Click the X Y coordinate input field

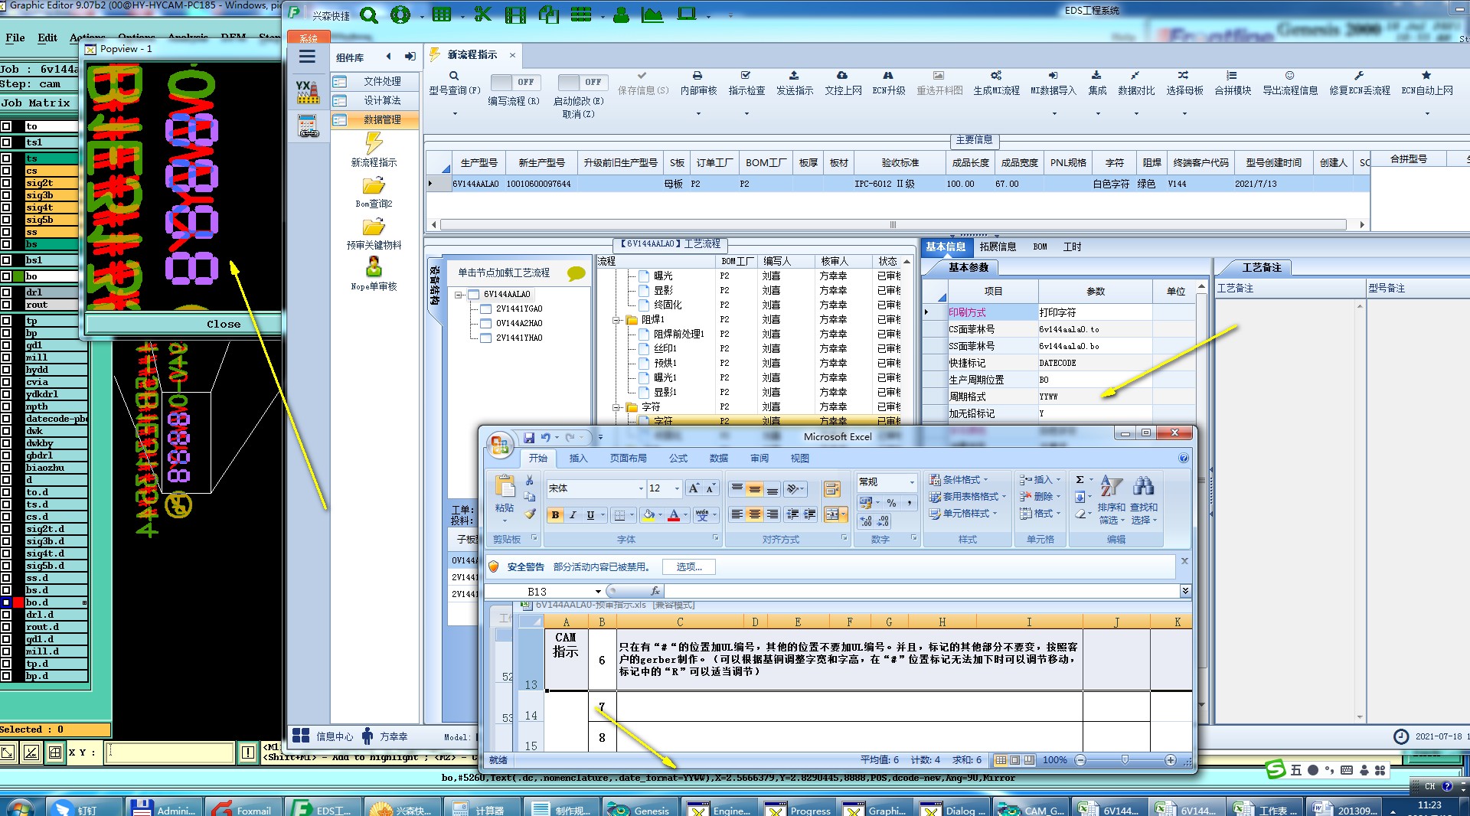[170, 752]
